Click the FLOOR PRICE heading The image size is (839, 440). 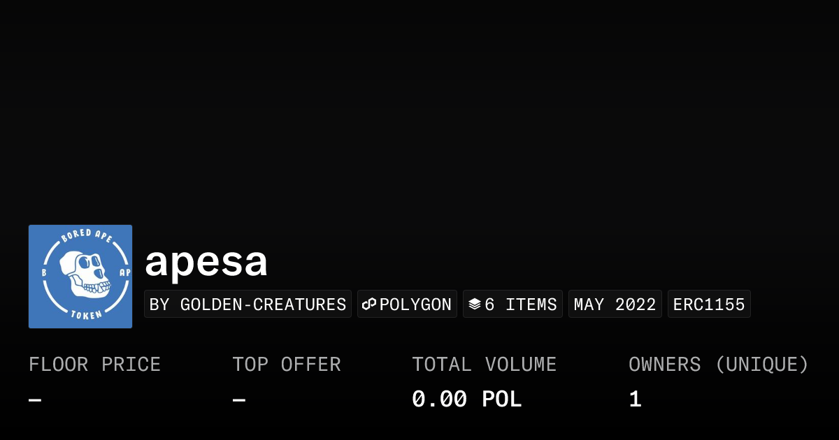(94, 365)
